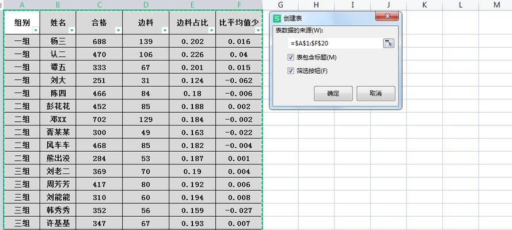Click the cell containing 邓XX

point(58,119)
